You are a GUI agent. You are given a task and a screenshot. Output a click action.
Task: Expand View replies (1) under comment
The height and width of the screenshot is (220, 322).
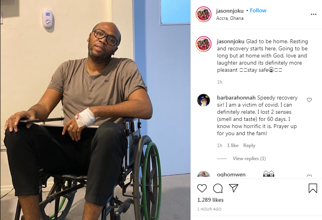pyautogui.click(x=249, y=159)
